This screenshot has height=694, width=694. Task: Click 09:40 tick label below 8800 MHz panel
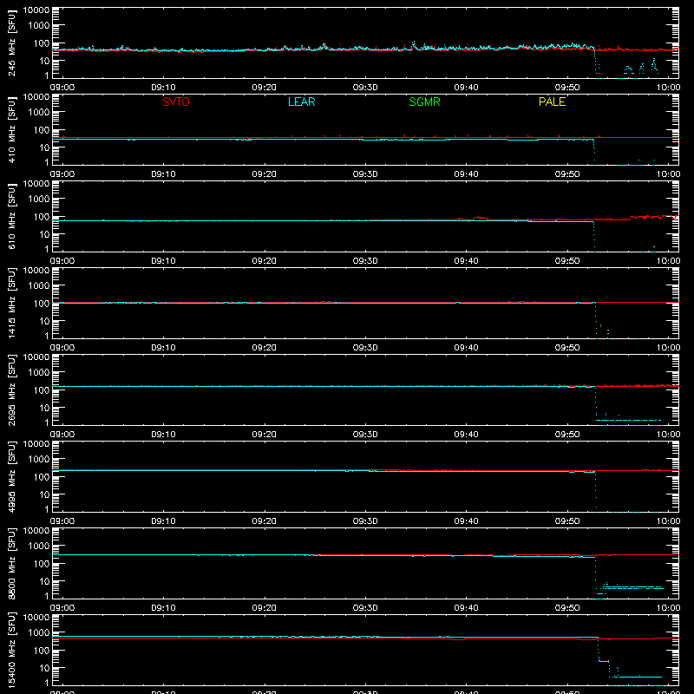pyautogui.click(x=466, y=608)
